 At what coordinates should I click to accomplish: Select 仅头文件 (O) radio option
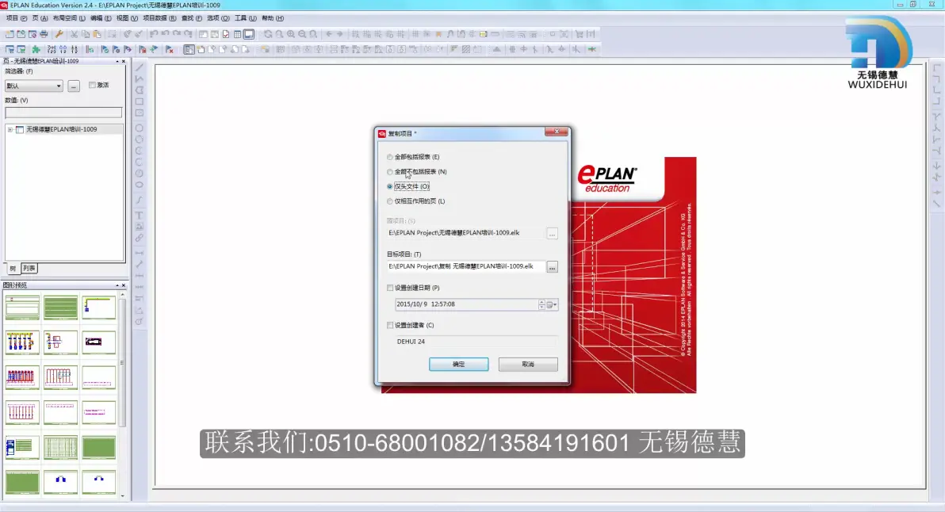(390, 187)
